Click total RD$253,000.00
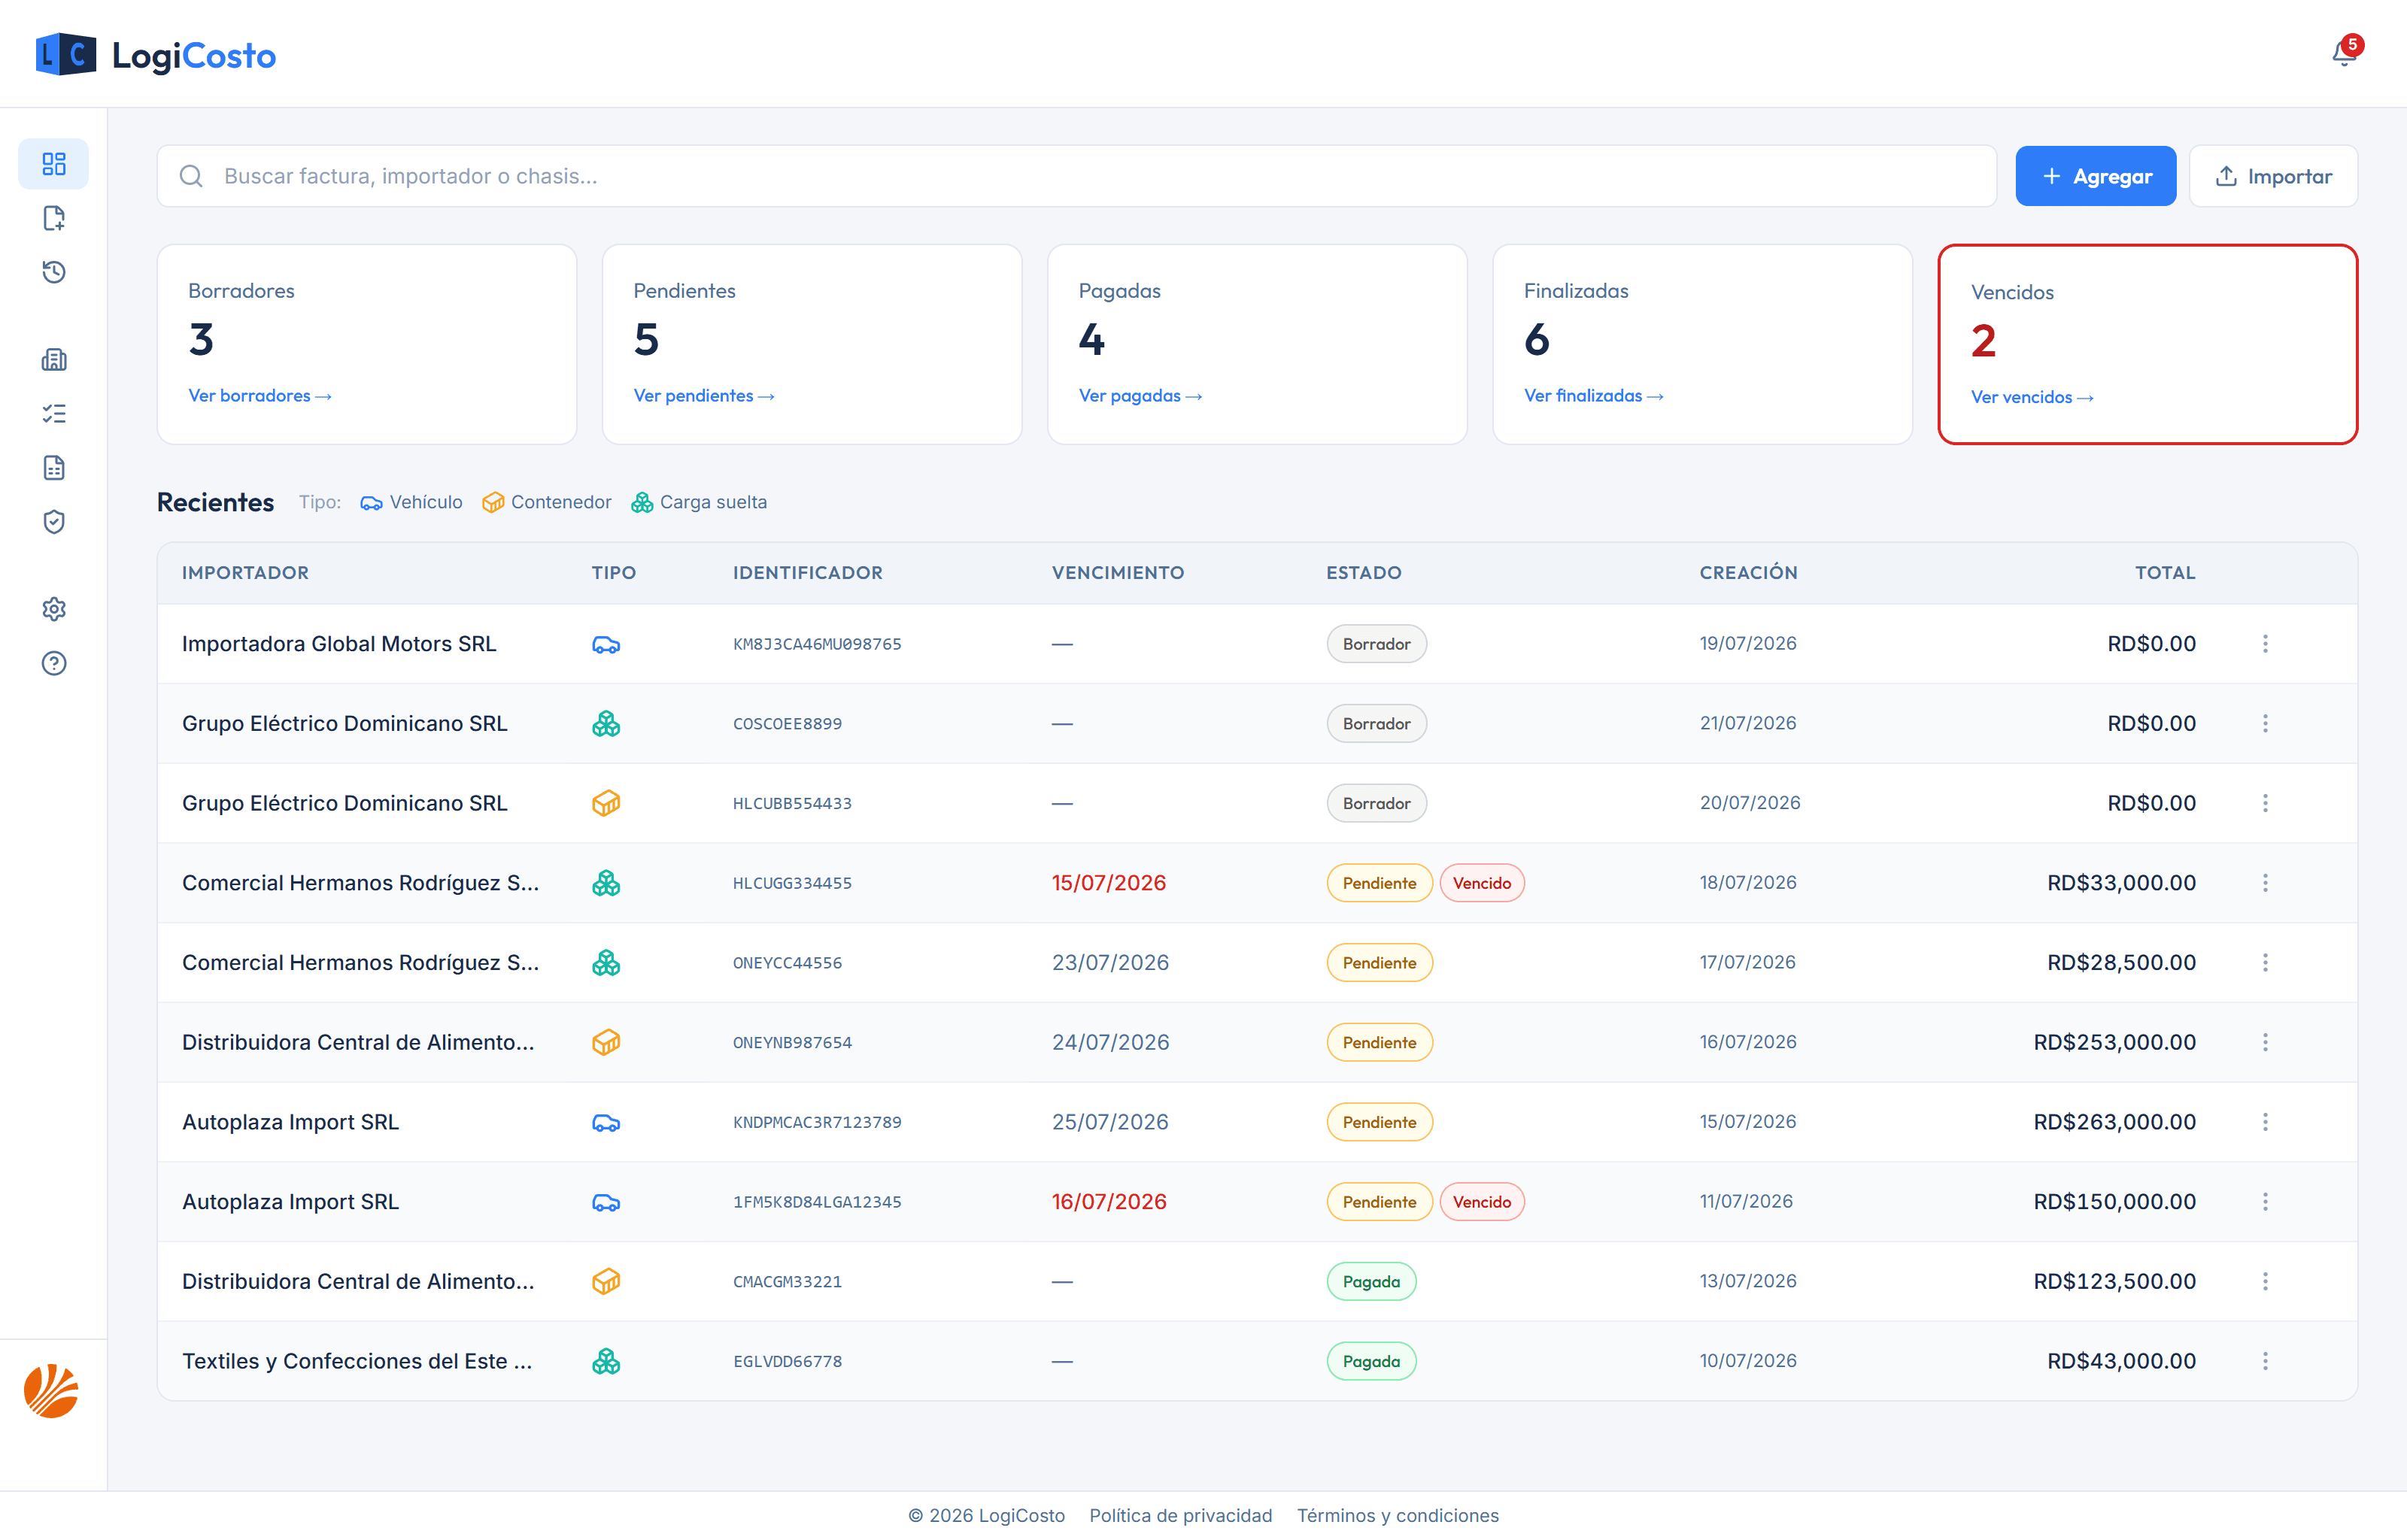The height and width of the screenshot is (1540, 2407). (x=2114, y=1042)
